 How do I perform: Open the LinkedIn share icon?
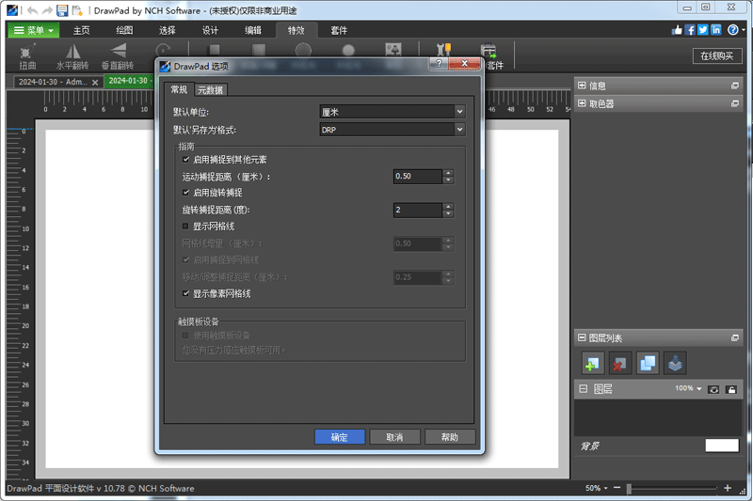click(x=716, y=30)
